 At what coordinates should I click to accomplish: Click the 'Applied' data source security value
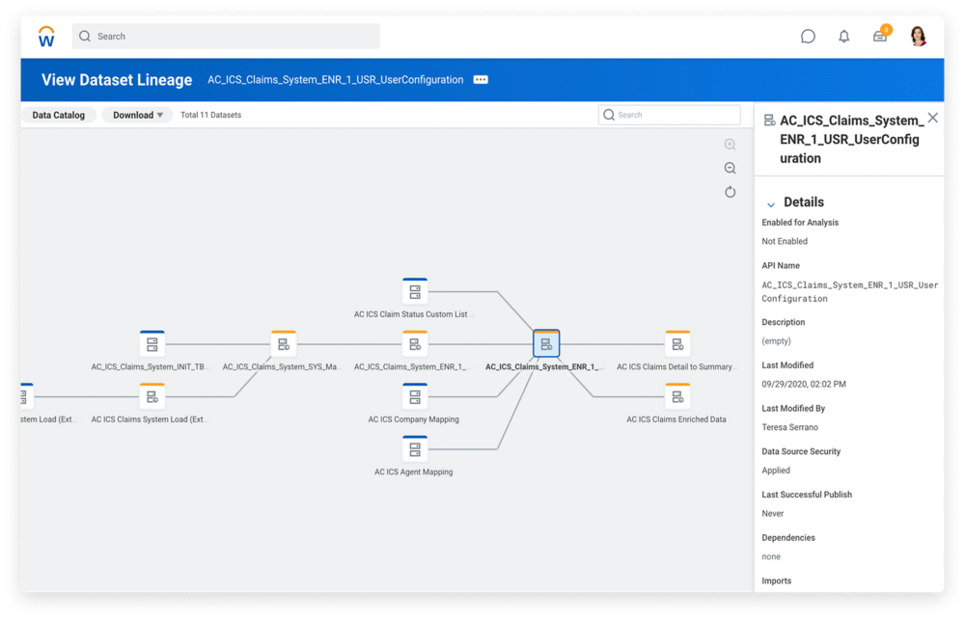click(776, 471)
